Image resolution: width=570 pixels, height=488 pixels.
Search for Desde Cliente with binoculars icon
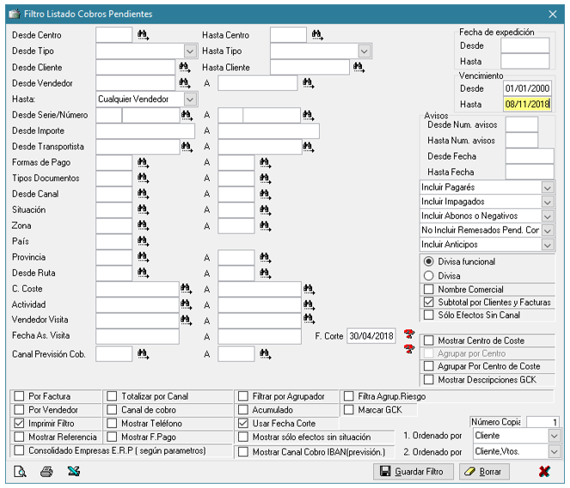(x=185, y=67)
